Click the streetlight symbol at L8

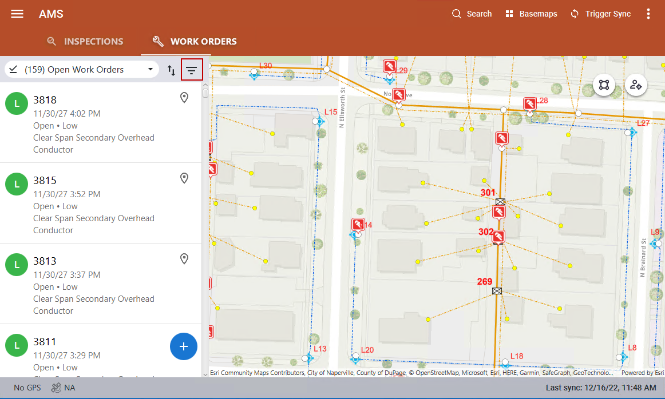(623, 357)
